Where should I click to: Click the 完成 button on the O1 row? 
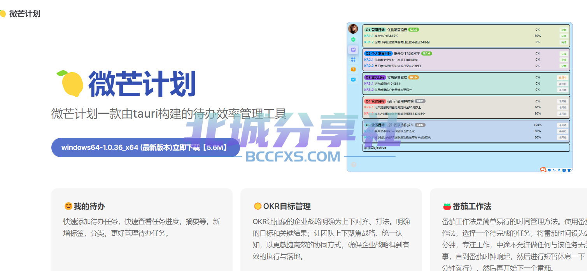563,30
